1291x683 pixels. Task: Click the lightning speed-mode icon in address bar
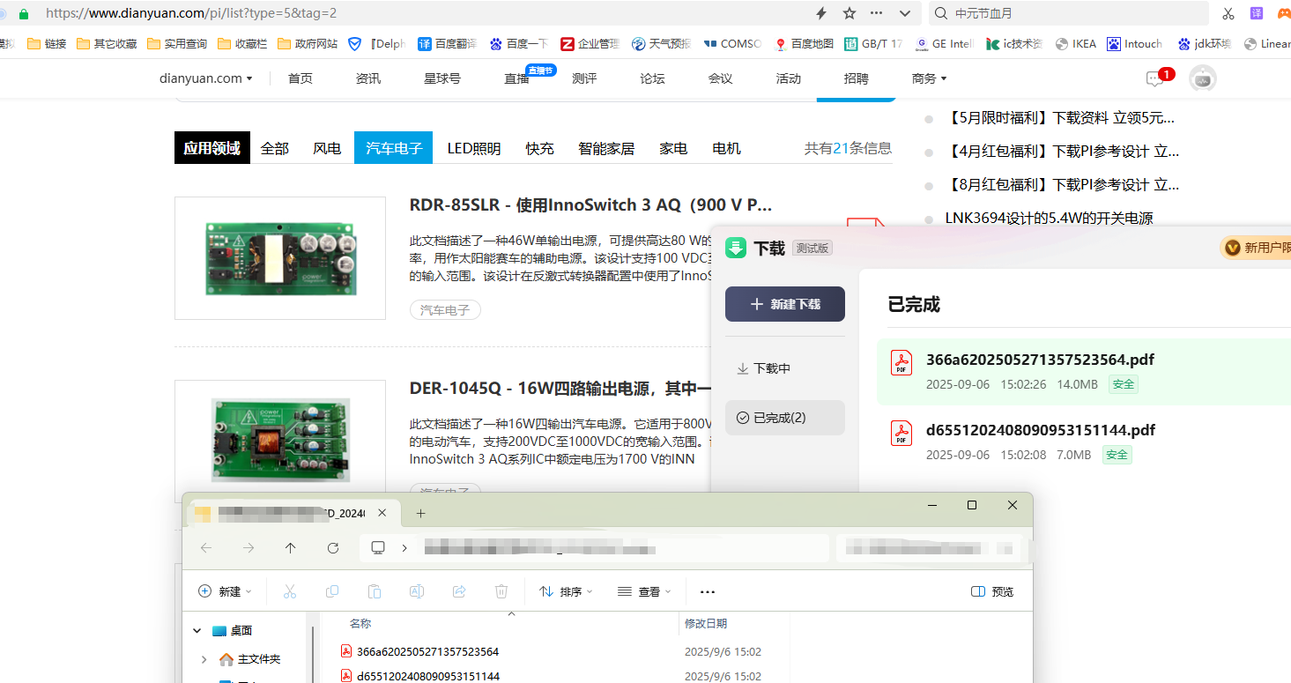coord(821,13)
